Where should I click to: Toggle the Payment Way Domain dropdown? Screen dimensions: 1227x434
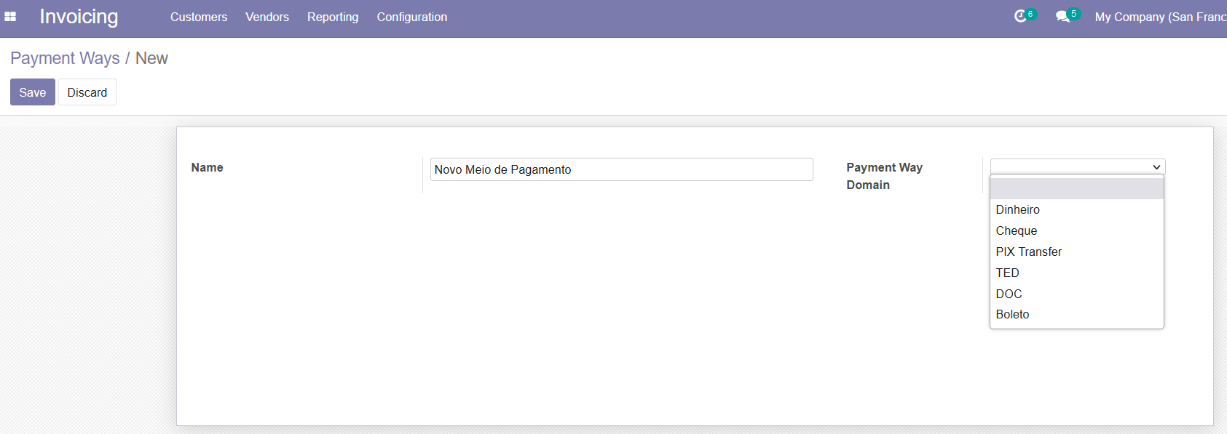click(x=1078, y=166)
